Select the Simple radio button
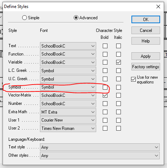 24,18
